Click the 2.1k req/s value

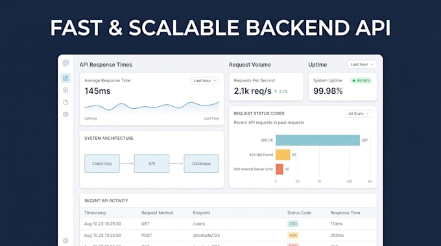(x=252, y=91)
